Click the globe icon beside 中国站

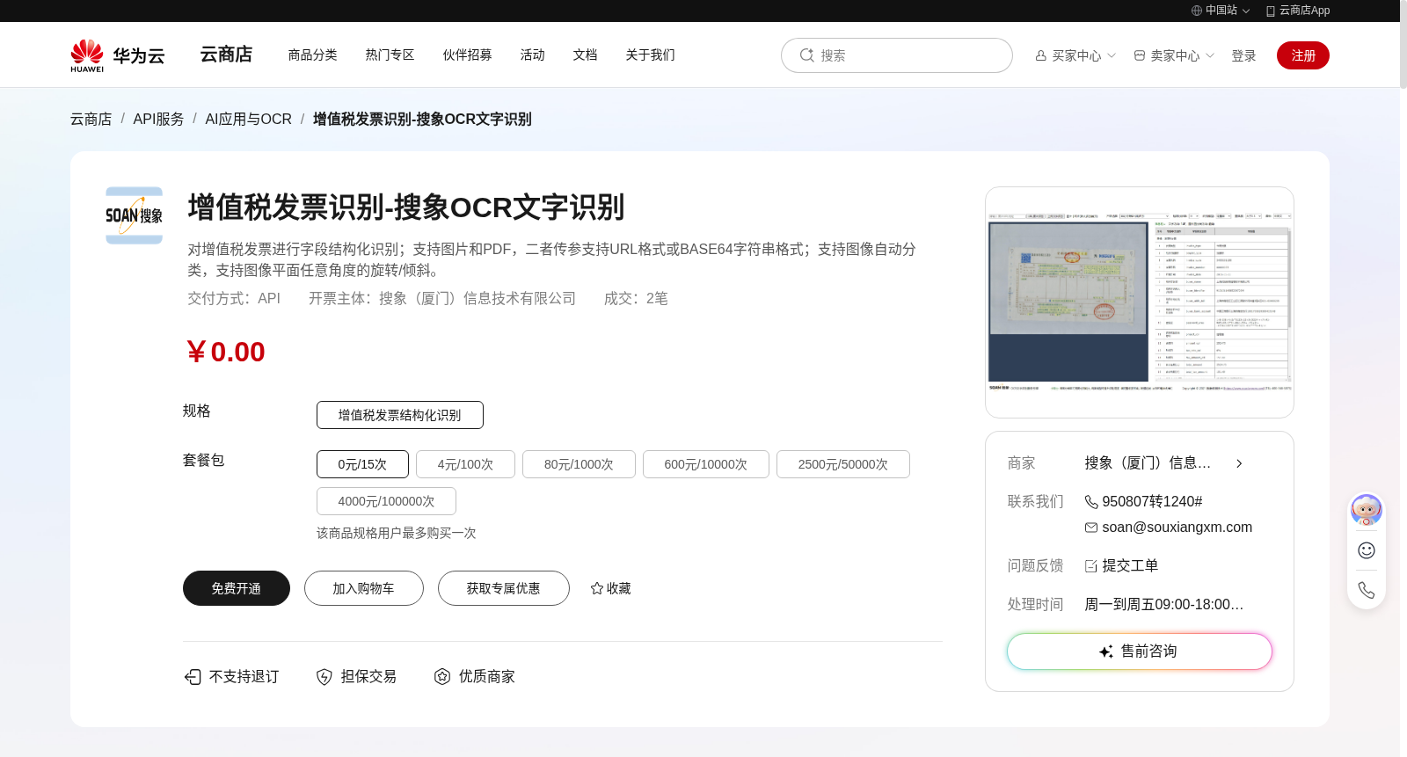pos(1197,11)
